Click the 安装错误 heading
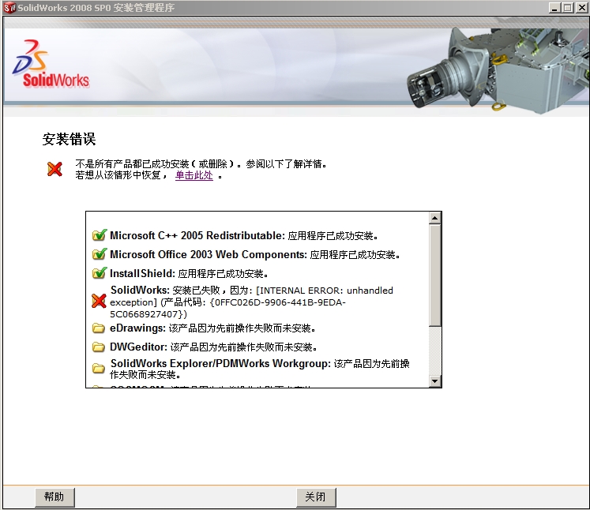The image size is (590, 510). [69, 139]
